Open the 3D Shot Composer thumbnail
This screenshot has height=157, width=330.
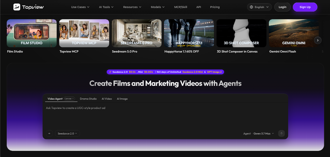coord(241,33)
